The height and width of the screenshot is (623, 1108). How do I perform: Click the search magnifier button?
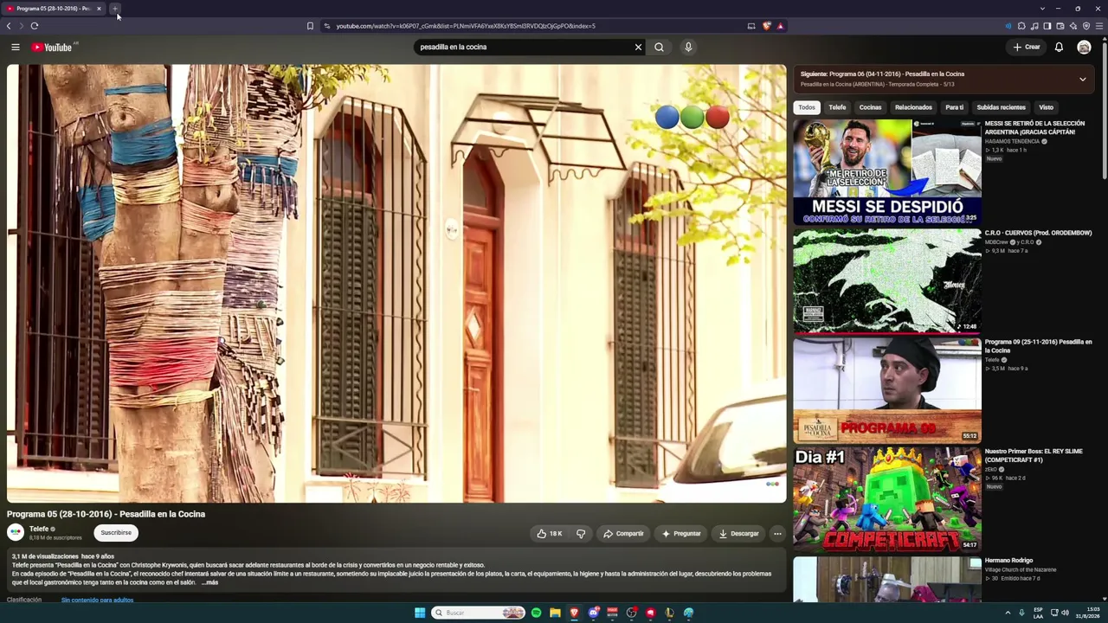pos(660,47)
